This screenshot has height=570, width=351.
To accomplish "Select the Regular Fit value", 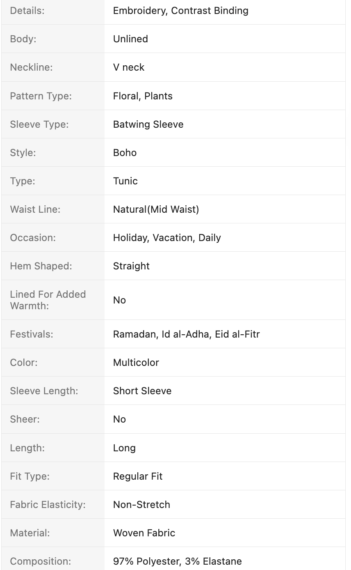I will [x=138, y=476].
